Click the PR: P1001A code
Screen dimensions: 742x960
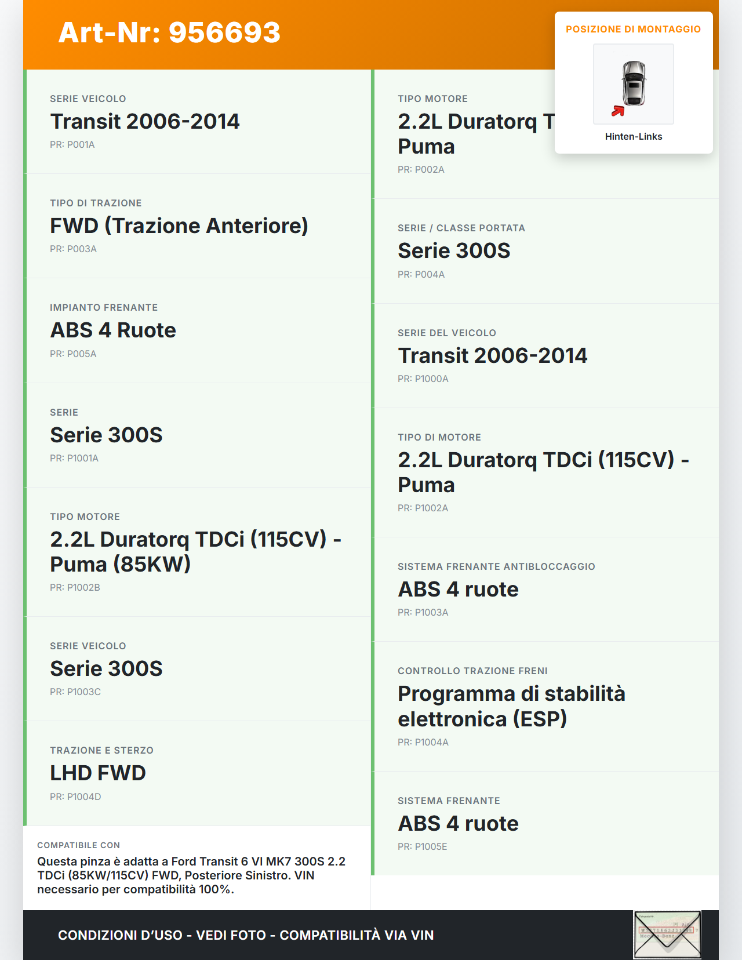[74, 458]
